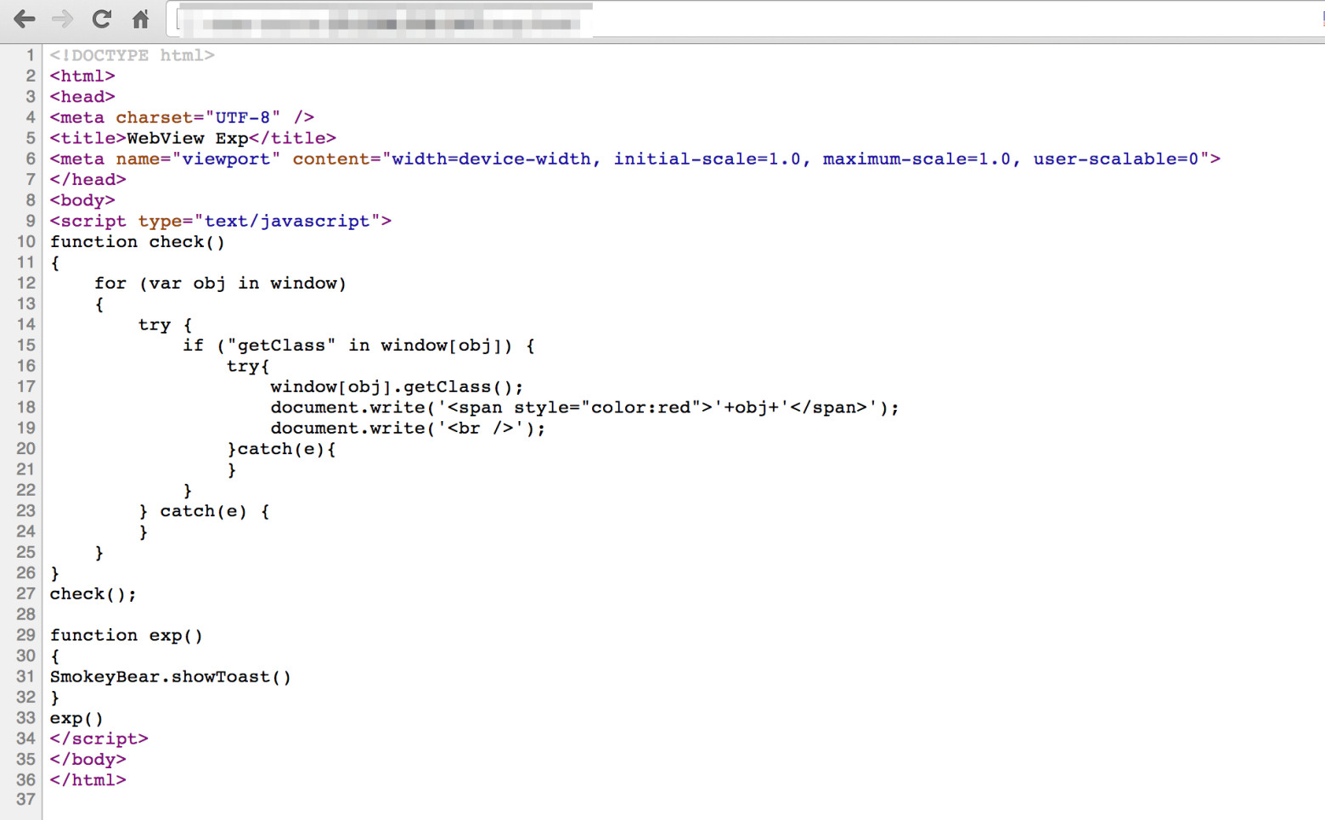Click the document.write span line
Screen dimensions: 1325x820
(x=584, y=407)
